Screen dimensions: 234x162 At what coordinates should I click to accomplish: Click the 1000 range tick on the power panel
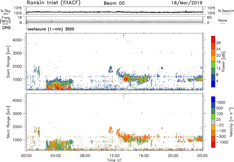[x=17, y=79]
